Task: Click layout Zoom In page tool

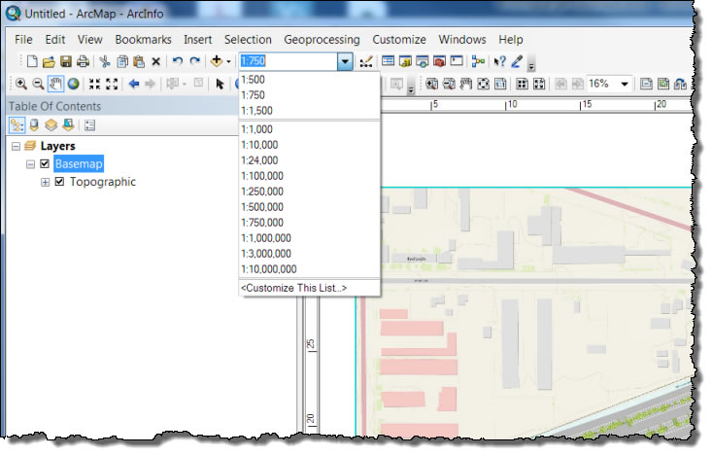Action: coord(432,84)
